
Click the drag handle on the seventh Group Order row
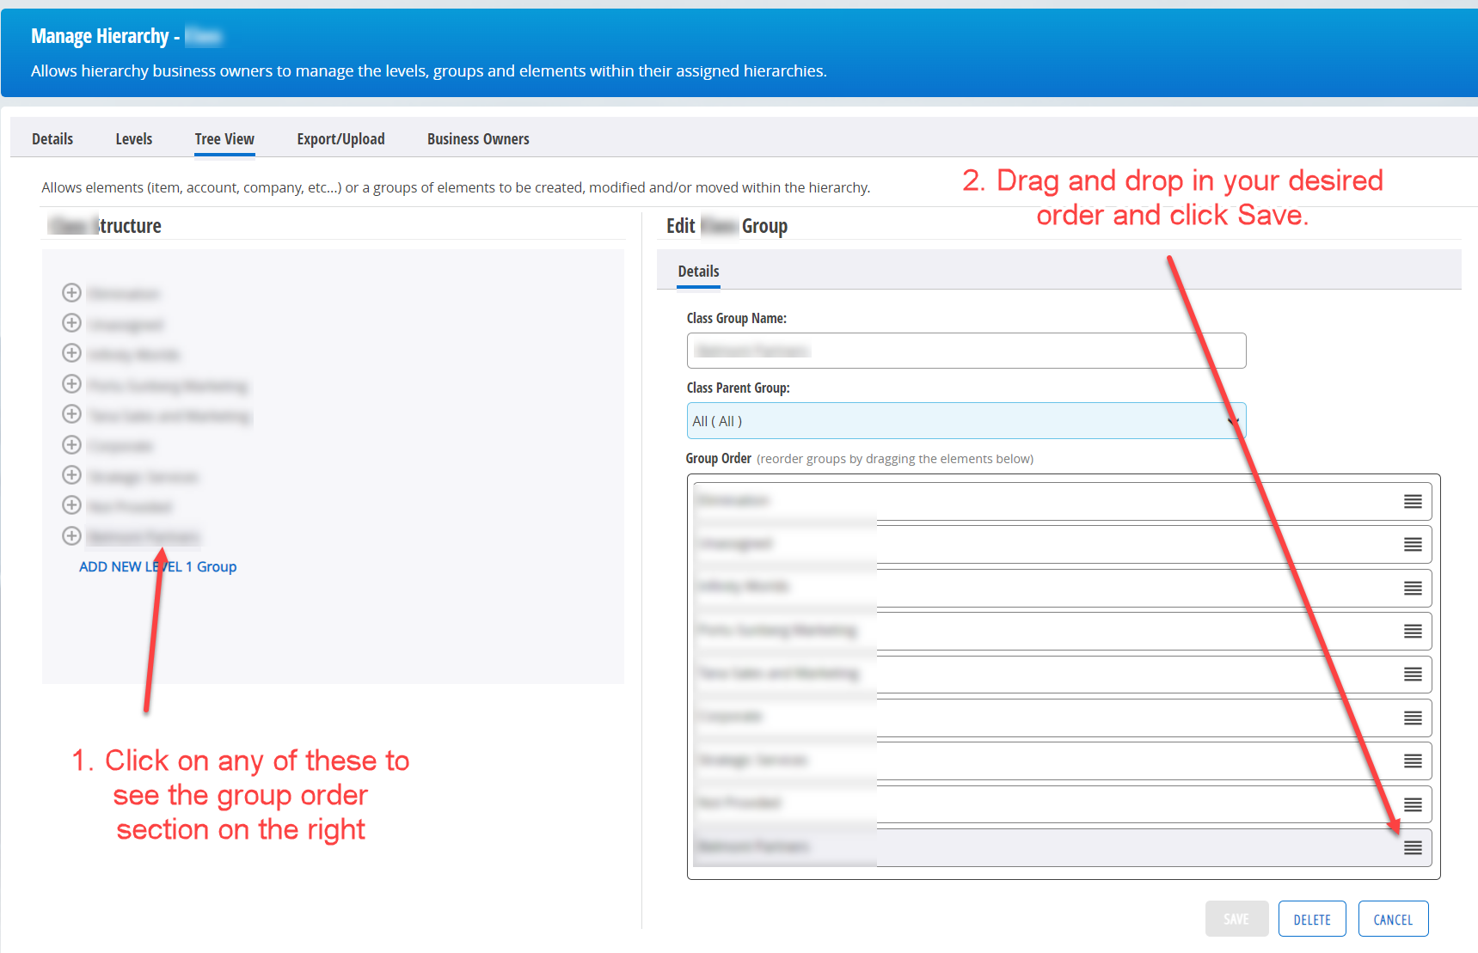(1413, 761)
